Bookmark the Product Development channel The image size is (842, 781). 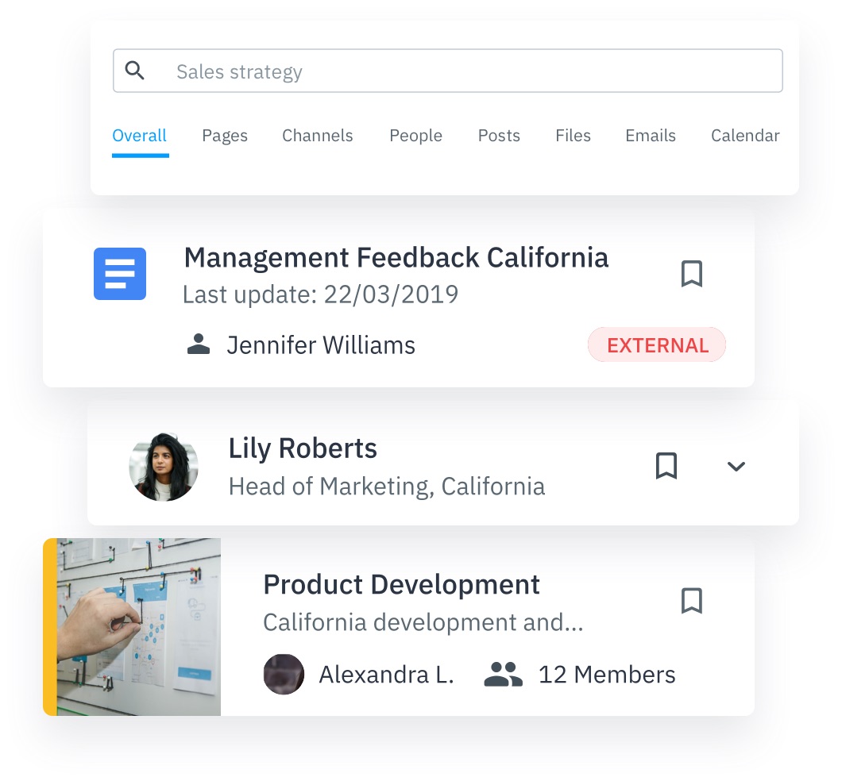click(x=692, y=601)
